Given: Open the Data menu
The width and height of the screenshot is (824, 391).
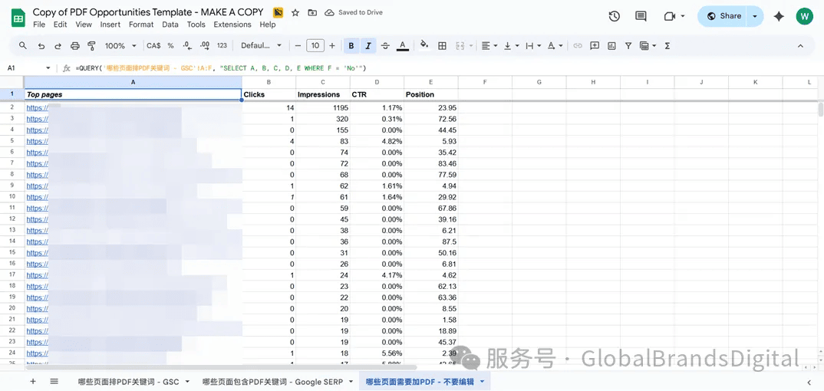Looking at the screenshot, I should [170, 24].
